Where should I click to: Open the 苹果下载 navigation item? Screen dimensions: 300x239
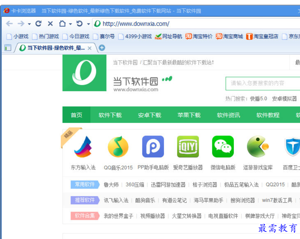(189, 115)
